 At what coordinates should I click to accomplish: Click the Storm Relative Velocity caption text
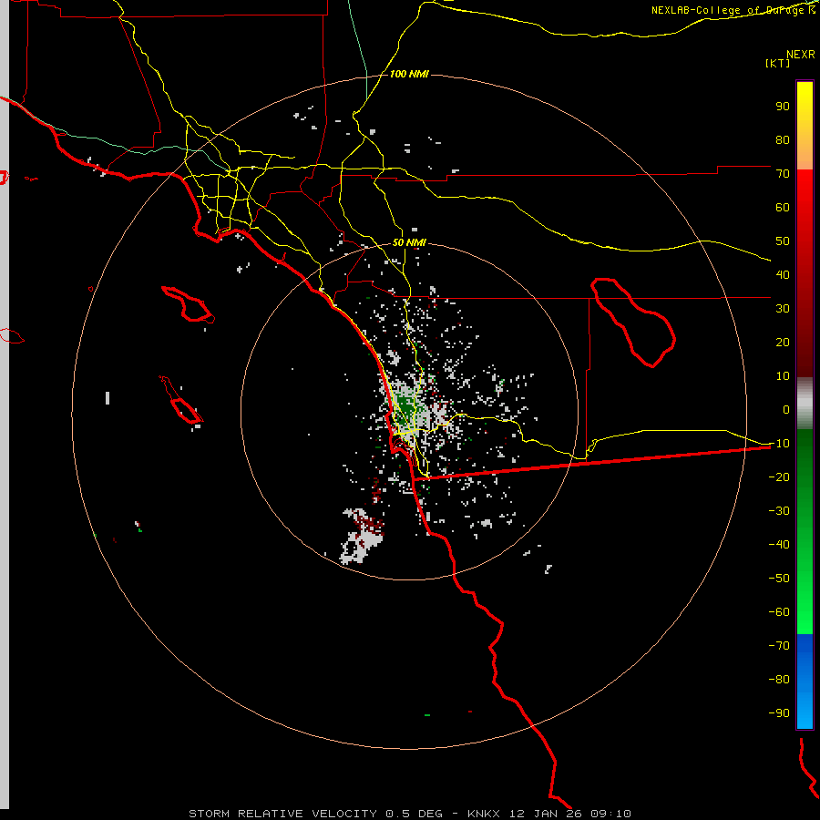tap(409, 814)
